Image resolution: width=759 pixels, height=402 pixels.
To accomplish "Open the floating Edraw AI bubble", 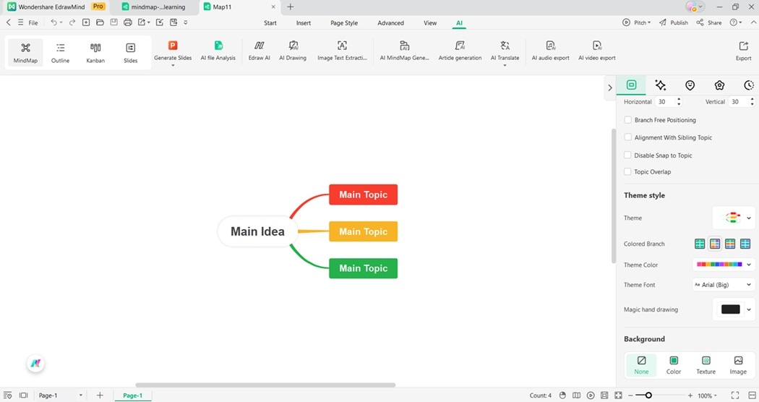I will point(35,363).
